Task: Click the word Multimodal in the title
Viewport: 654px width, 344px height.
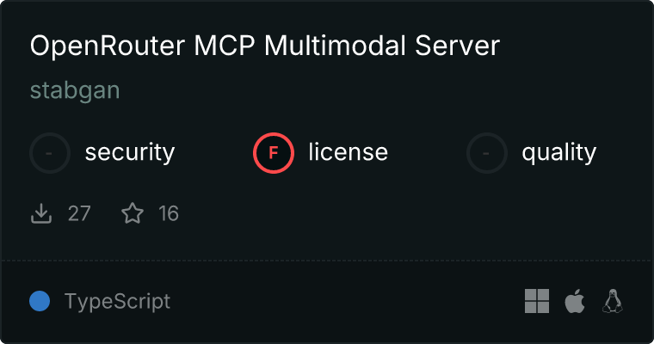Action: 335,46
